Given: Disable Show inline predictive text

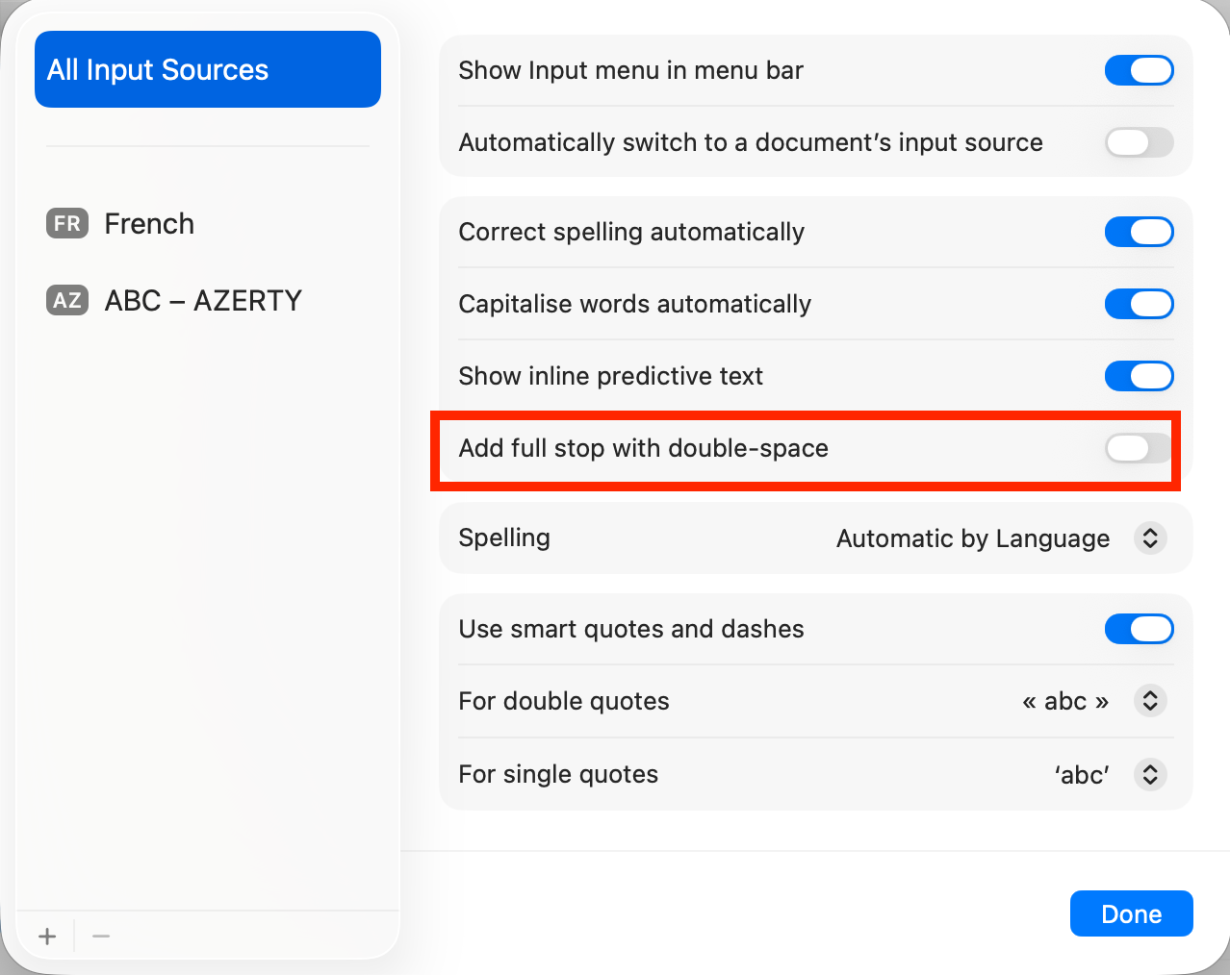Looking at the screenshot, I should (x=1139, y=376).
